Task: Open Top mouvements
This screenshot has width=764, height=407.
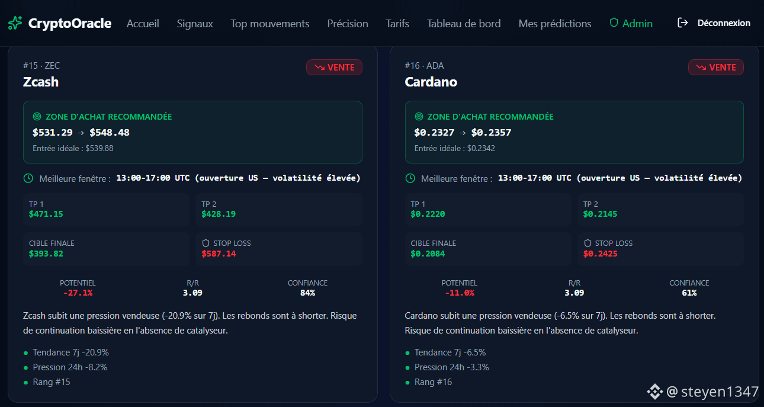Action: click(x=270, y=23)
